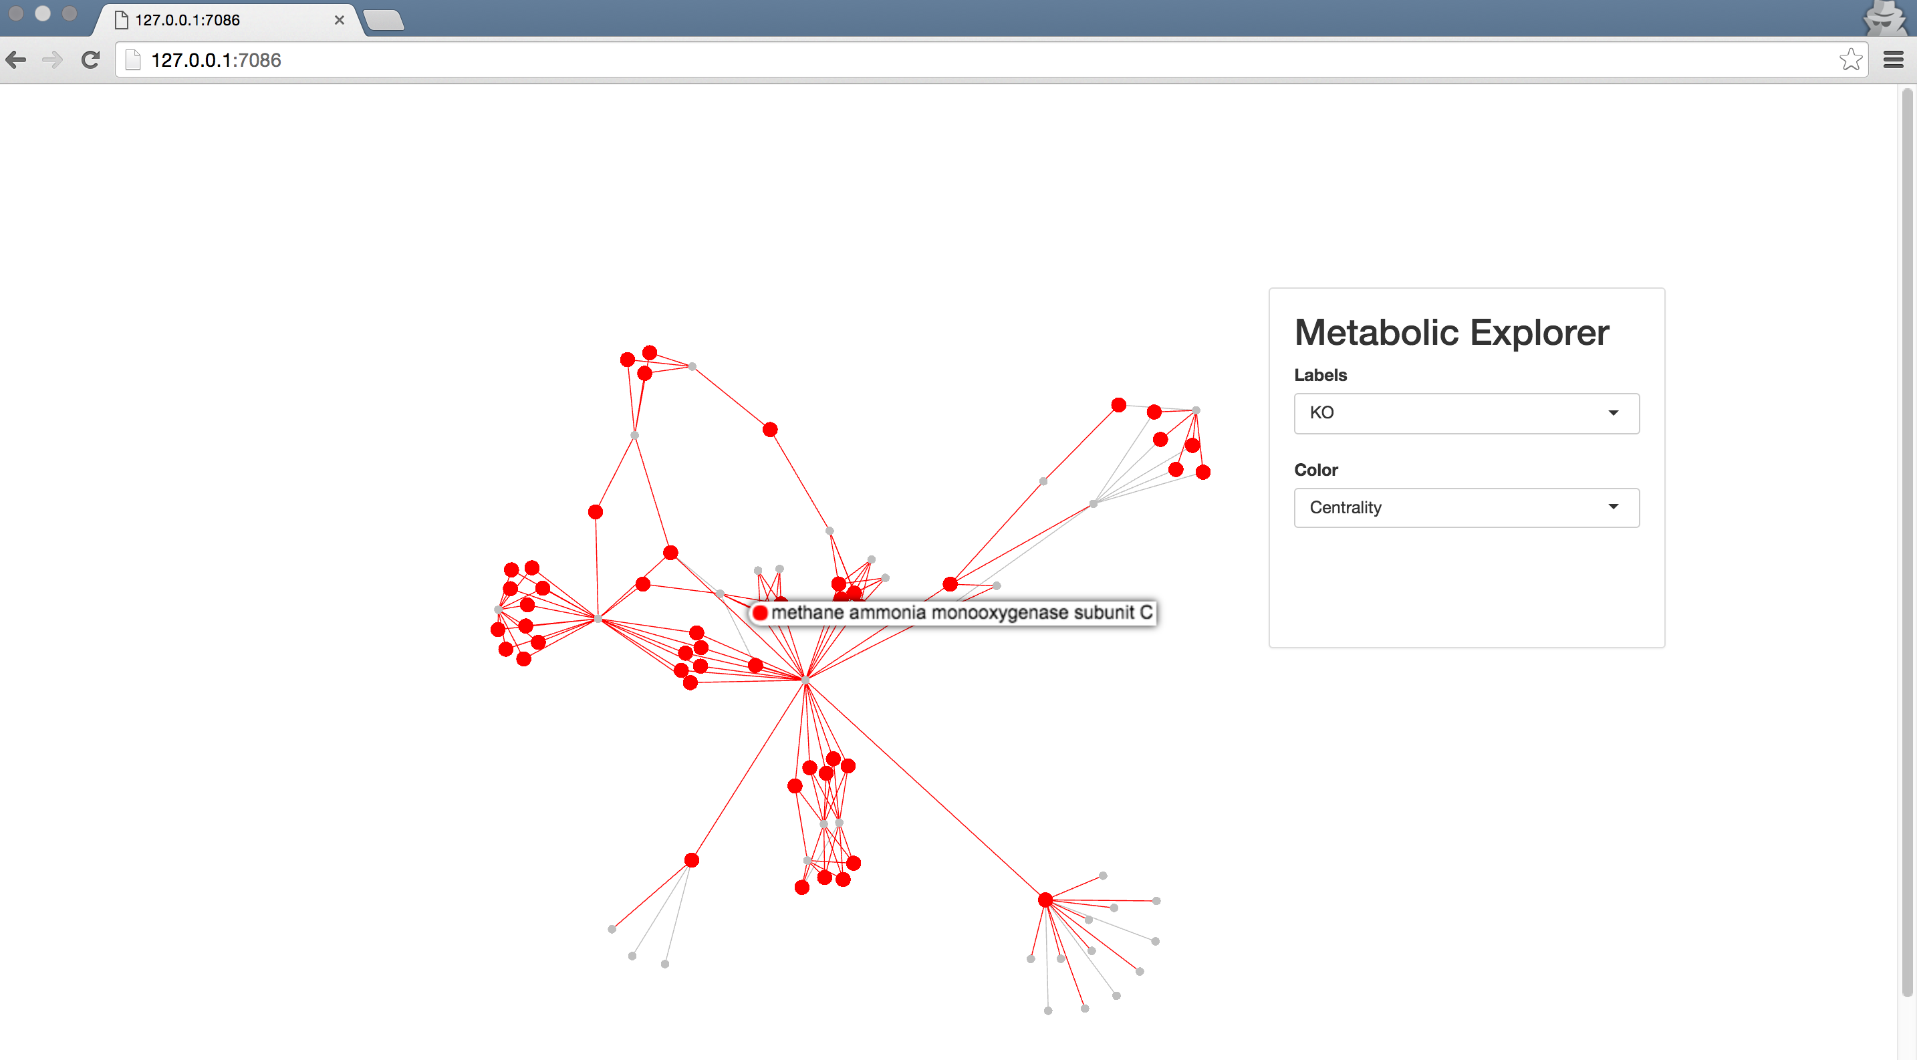Open the Labels dropdown showing KO
1917x1060 pixels.
click(x=1465, y=413)
